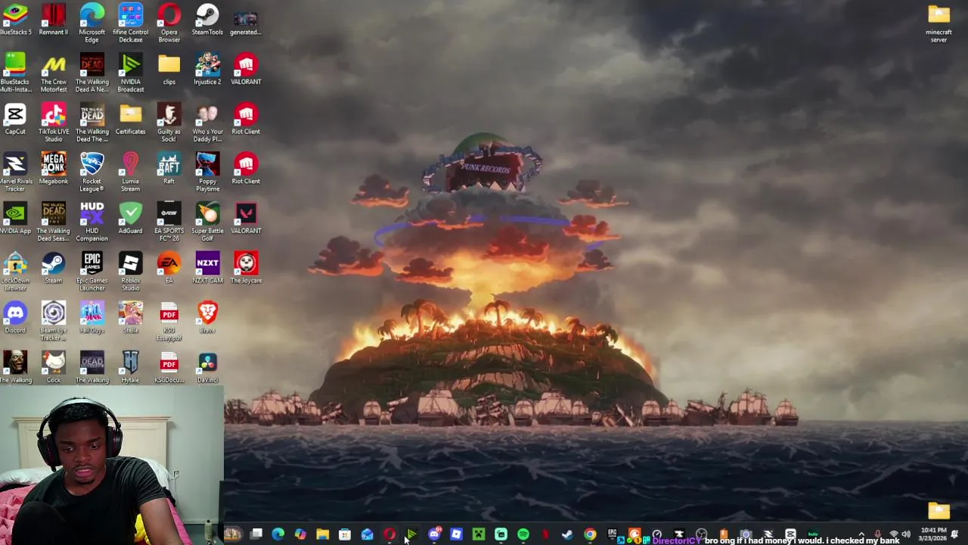Screen dimensions: 968x545
Task: Select the Raft game shortcut
Action: click(169, 169)
